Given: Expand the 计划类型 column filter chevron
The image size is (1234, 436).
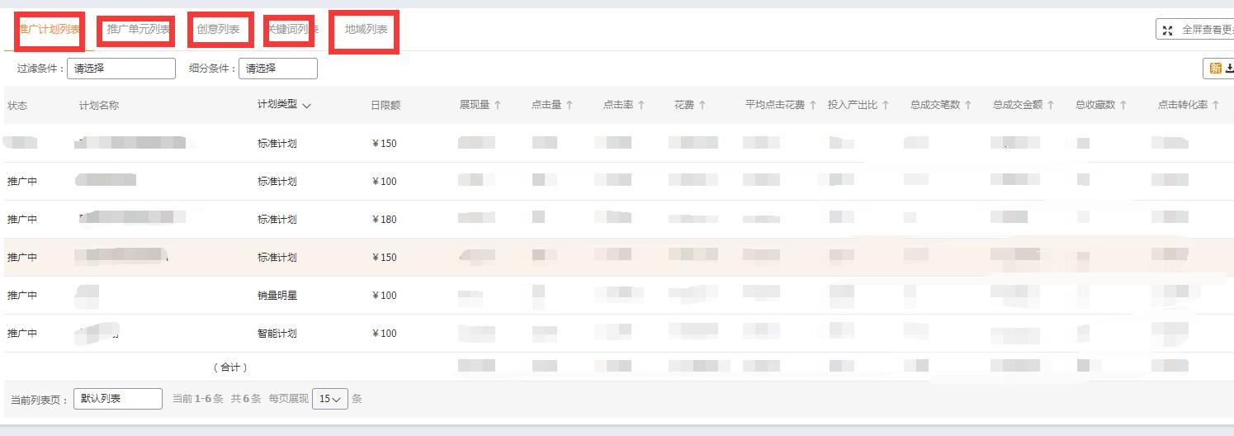Looking at the screenshot, I should coord(307,106).
